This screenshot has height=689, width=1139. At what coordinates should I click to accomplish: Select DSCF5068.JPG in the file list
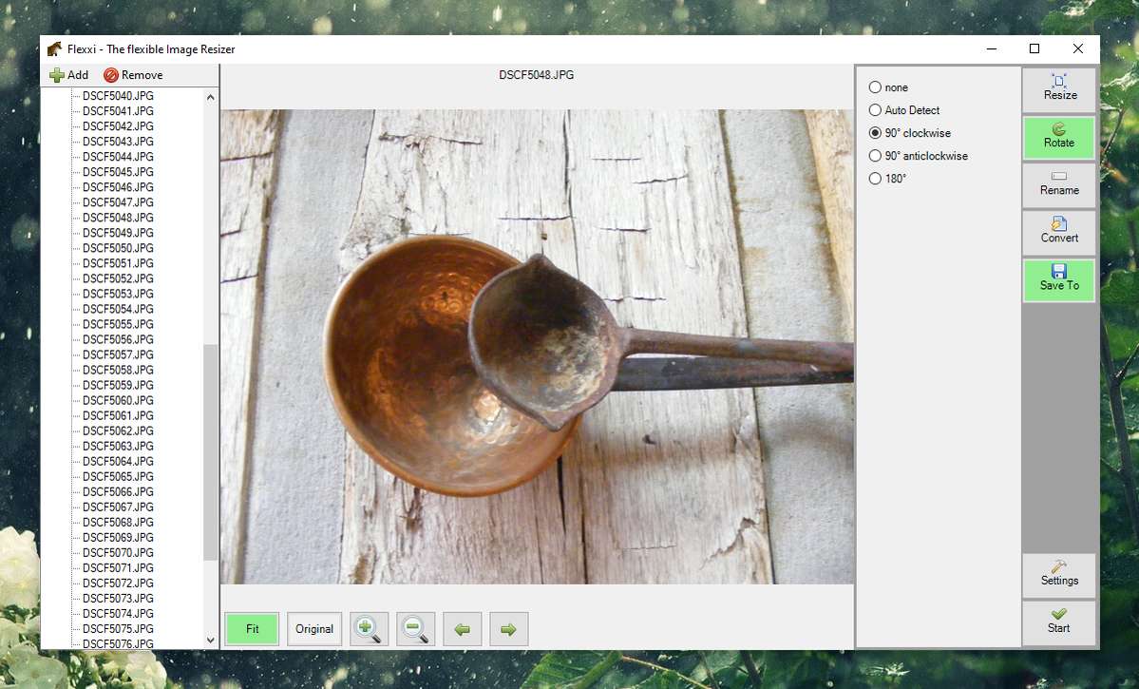click(x=118, y=524)
